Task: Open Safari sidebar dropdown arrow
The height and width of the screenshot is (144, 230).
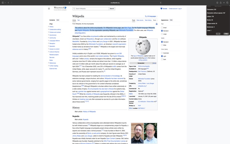Action: [x=5, y=3]
